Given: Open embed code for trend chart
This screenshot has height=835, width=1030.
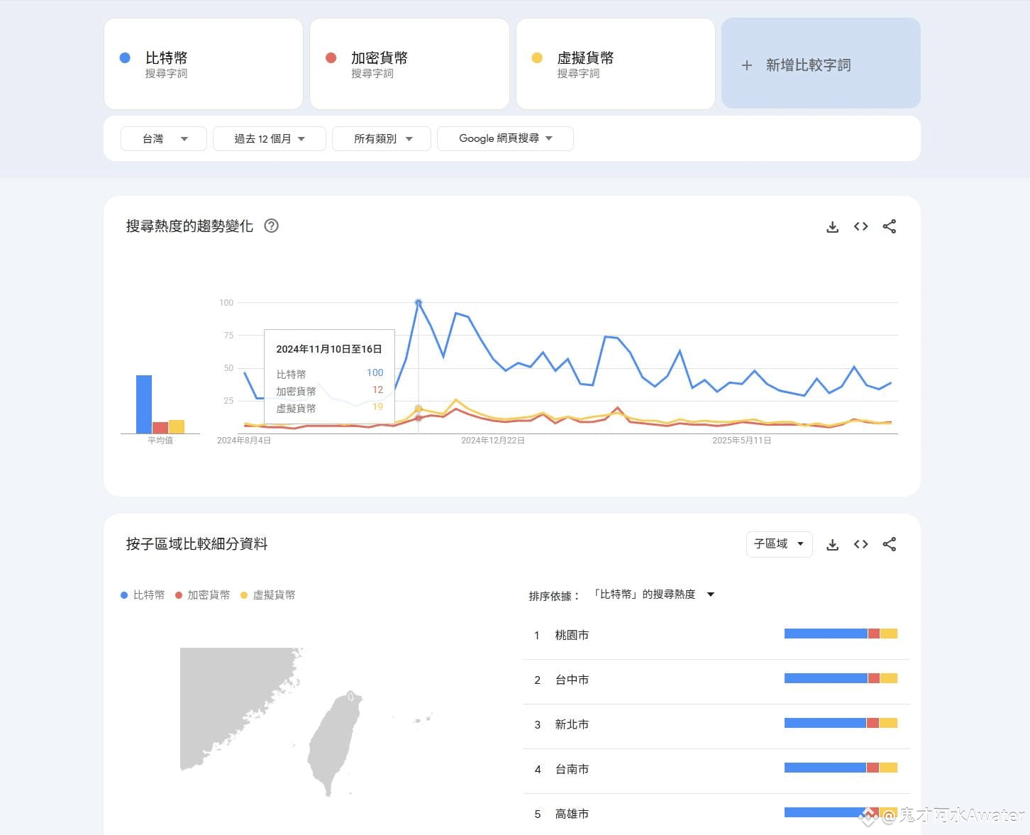Looking at the screenshot, I should click(860, 227).
